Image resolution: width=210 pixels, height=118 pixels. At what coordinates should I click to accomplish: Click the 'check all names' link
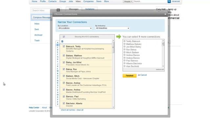(x=68, y=110)
